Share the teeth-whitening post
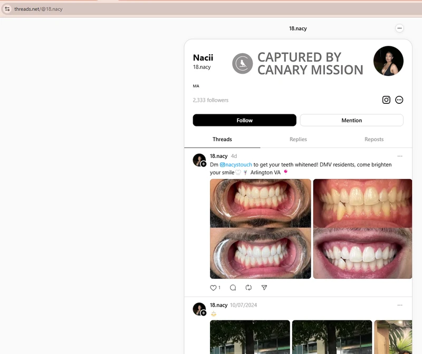Image resolution: width=422 pixels, height=354 pixels. click(264, 288)
